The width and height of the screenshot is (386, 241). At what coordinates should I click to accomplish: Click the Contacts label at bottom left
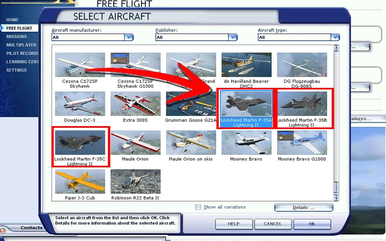[x=31, y=228]
